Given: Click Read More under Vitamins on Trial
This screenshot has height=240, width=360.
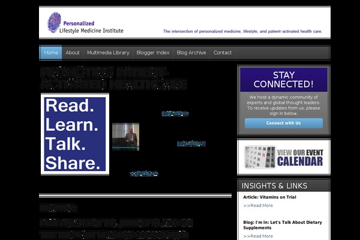Looking at the screenshot, I should pos(258,206).
